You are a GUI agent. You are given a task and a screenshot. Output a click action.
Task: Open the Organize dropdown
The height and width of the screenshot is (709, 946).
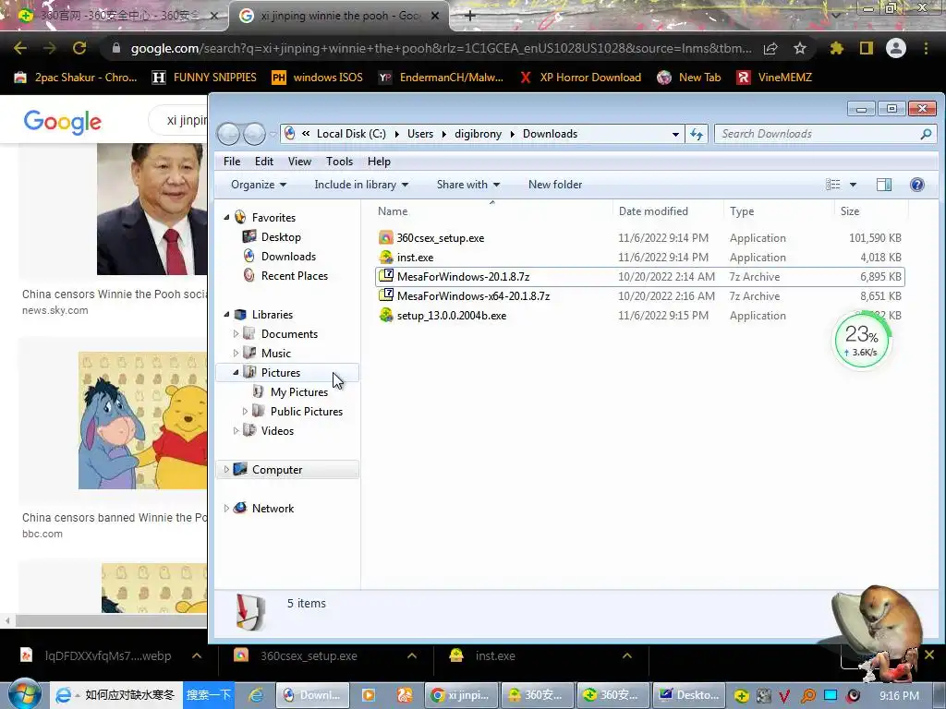click(x=259, y=185)
